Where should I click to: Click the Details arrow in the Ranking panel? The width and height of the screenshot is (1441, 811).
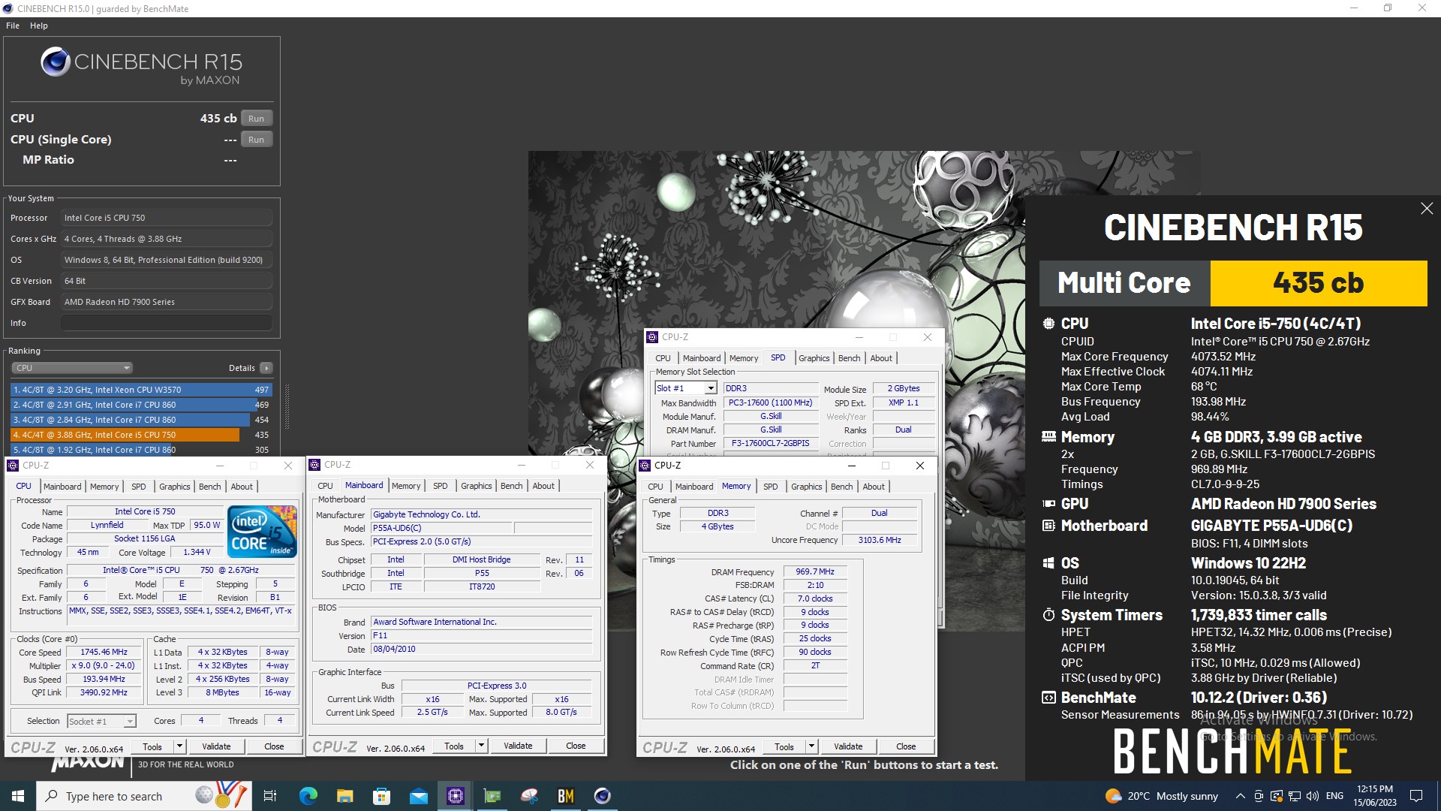pos(266,368)
